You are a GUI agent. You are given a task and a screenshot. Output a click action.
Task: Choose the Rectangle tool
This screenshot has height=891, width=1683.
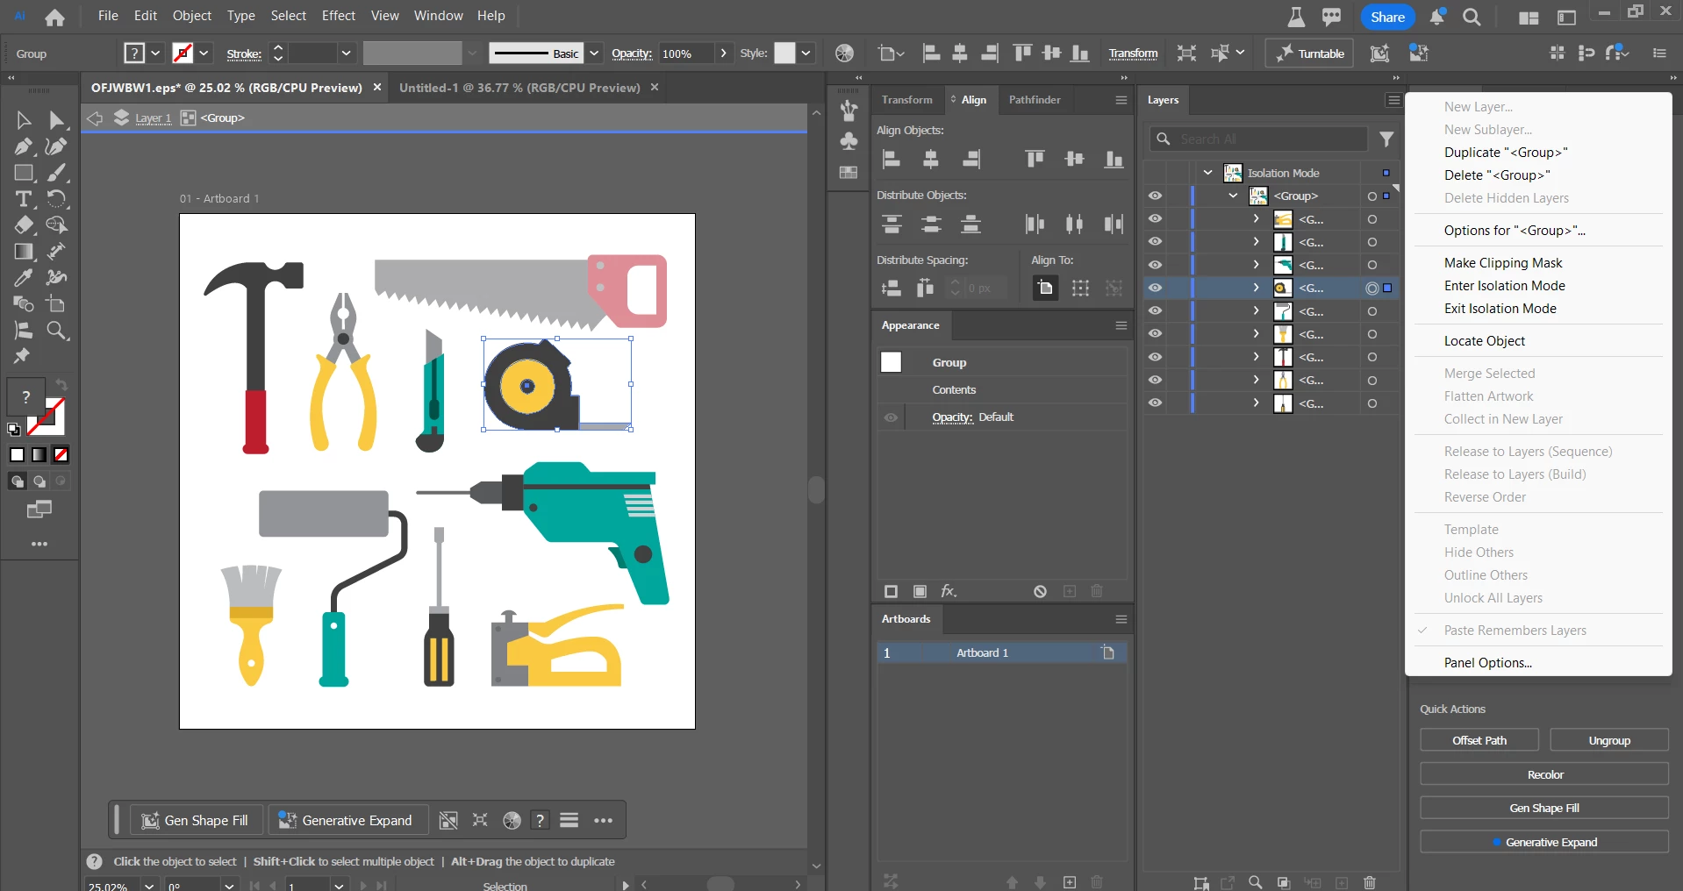[x=23, y=173]
